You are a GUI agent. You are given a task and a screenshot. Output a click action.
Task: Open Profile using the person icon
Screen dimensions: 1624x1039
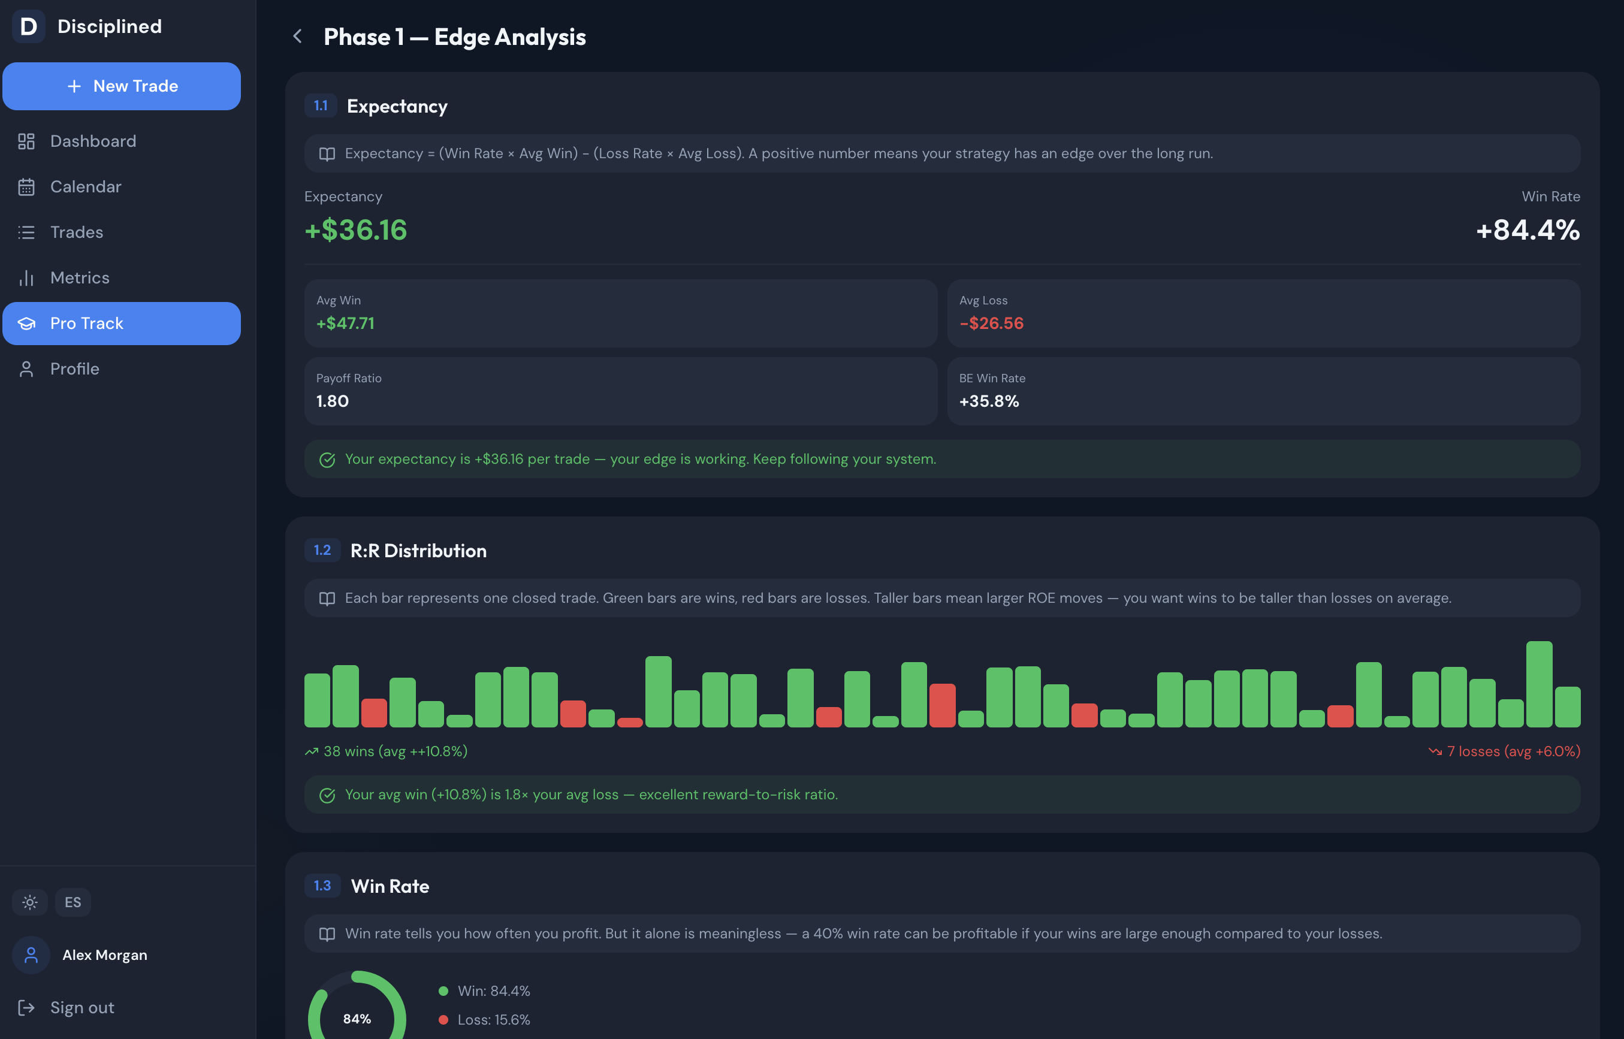pos(26,369)
